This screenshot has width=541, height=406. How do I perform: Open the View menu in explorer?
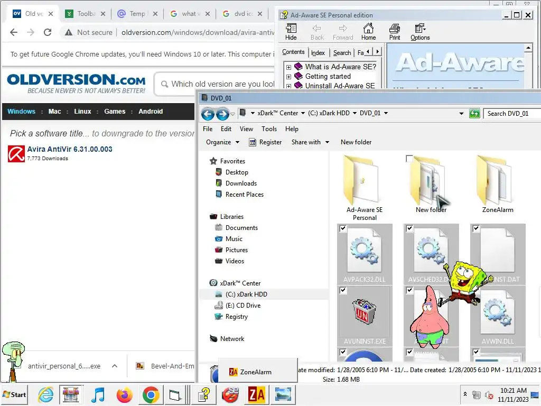[x=246, y=129]
